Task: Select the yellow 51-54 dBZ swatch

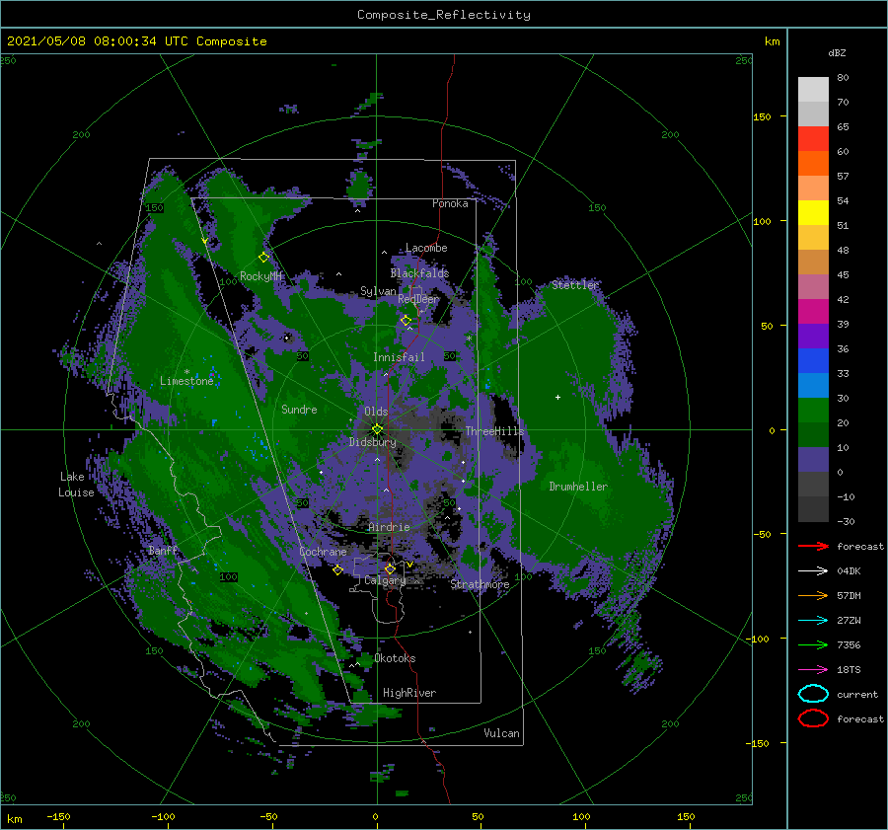Action: click(x=813, y=212)
